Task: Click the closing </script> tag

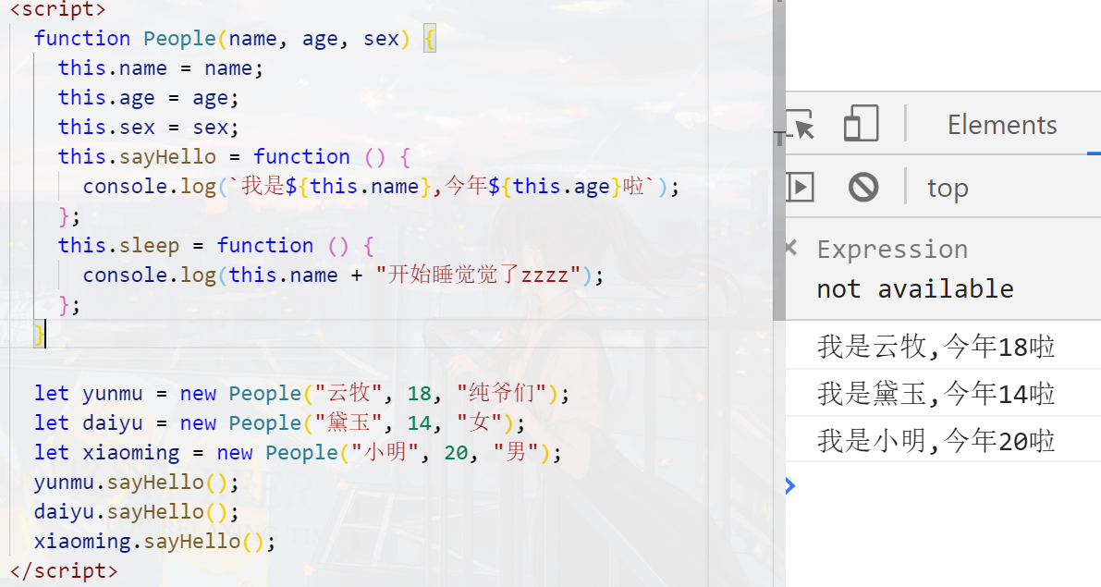Action: [x=63, y=571]
